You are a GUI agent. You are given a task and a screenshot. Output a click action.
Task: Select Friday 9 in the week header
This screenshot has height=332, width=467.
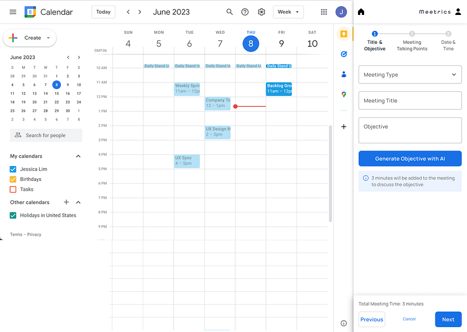pos(282,44)
